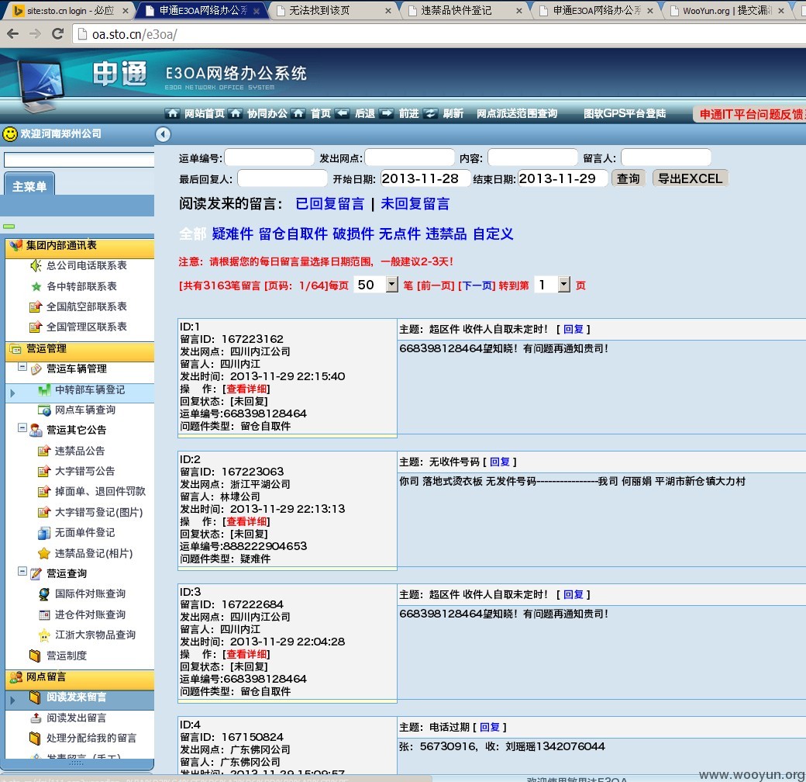The image size is (806, 782).
Task: Filter messages by 自定义
Action: 493,234
